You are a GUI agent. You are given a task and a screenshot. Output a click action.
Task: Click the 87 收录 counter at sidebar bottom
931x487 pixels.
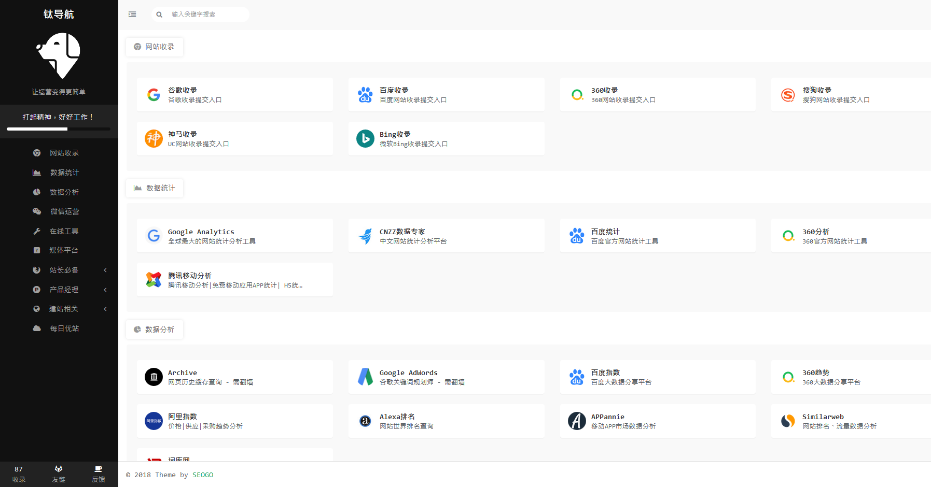pyautogui.click(x=19, y=474)
